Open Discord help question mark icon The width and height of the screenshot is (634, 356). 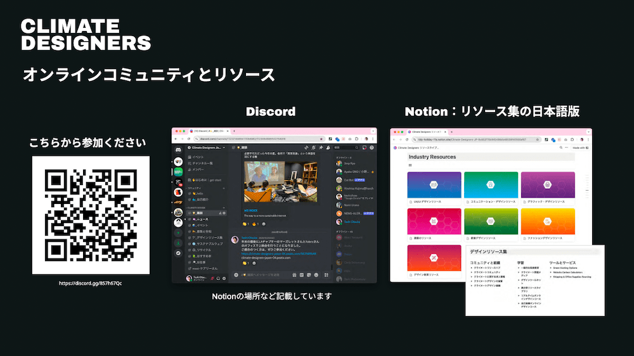[x=372, y=148]
